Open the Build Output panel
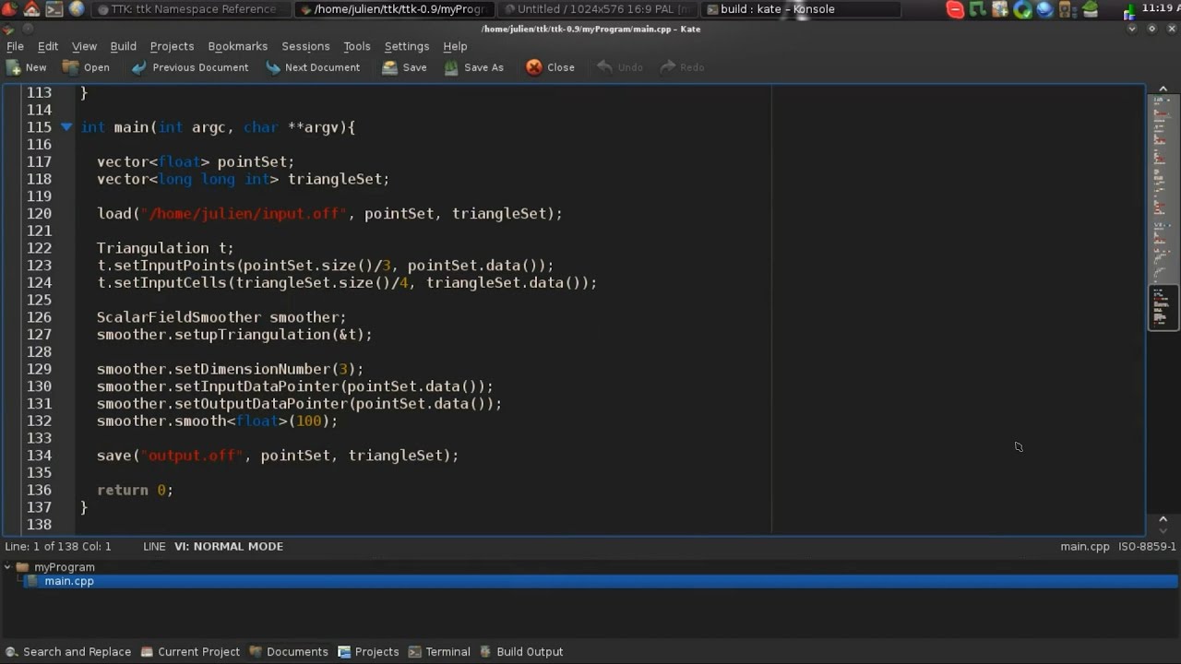Image resolution: width=1181 pixels, height=664 pixels. (x=521, y=652)
